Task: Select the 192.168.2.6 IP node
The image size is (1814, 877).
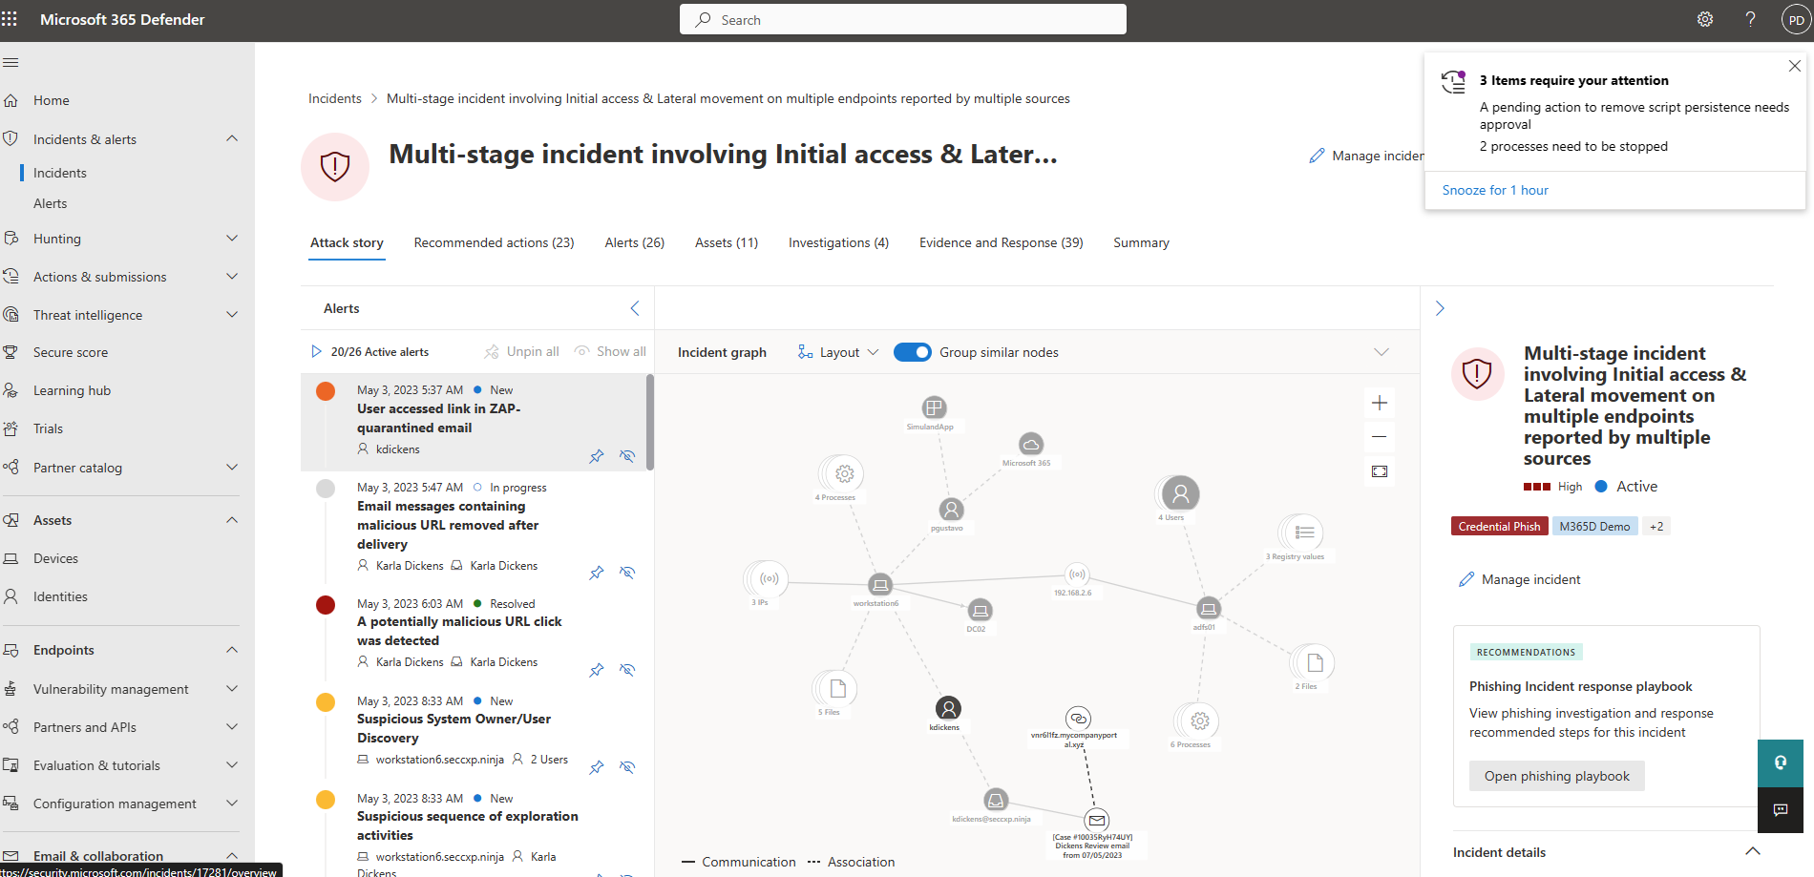Action: click(1077, 574)
